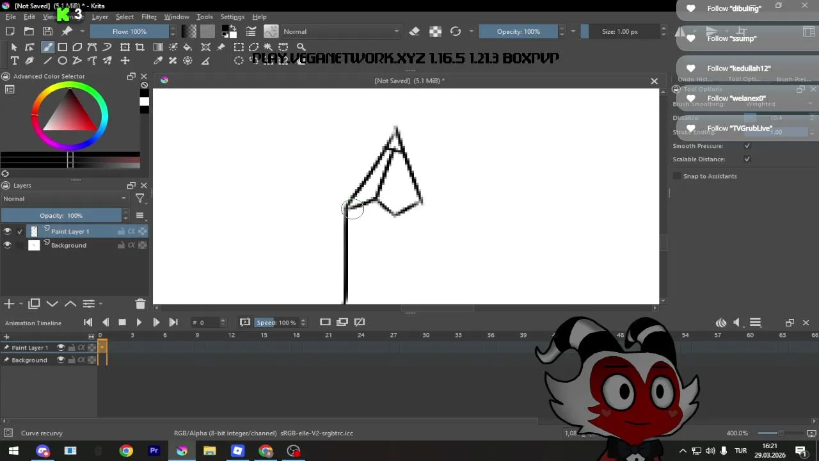Select the Zoom magnifier tool

pyautogui.click(x=301, y=47)
